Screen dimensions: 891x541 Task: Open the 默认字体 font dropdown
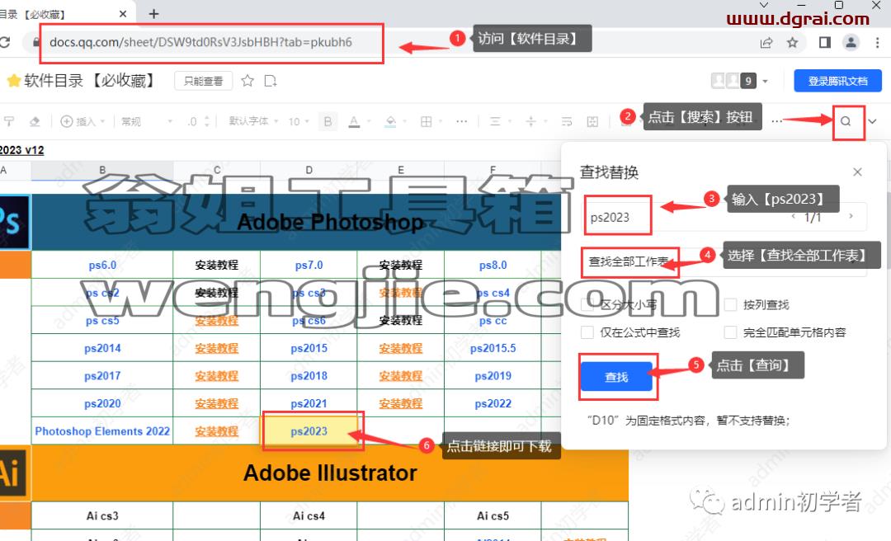coord(253,121)
